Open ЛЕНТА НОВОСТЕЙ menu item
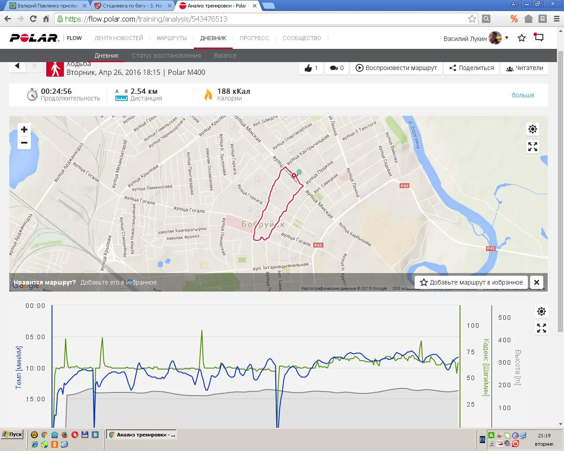Viewport: 564px width, 451px height. pos(119,38)
